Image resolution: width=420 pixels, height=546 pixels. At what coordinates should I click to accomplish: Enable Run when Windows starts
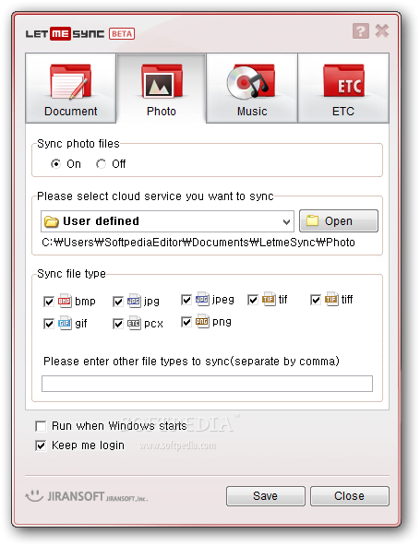point(41,426)
